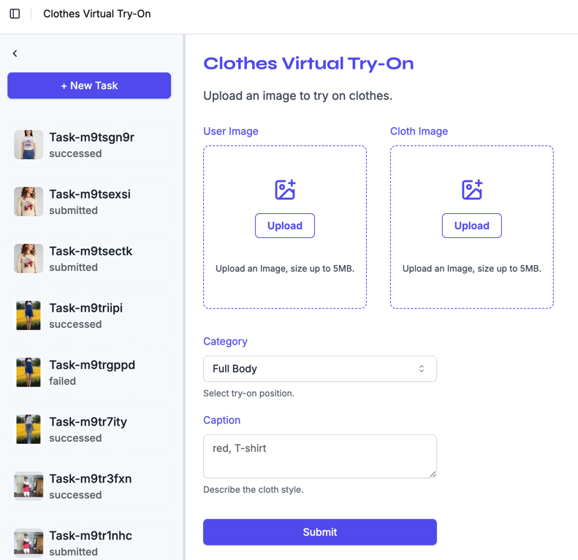The image size is (578, 560).
Task: Click the User Image add-picture icon
Action: [285, 190]
